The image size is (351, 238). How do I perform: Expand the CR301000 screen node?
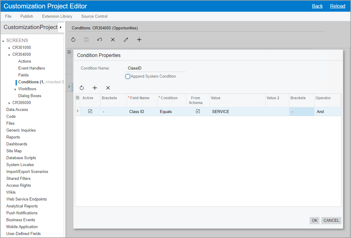9,48
